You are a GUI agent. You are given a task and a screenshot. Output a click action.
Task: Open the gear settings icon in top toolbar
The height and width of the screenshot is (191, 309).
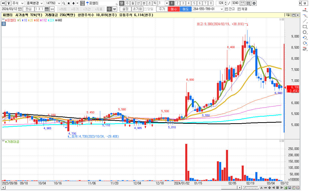[254, 3]
